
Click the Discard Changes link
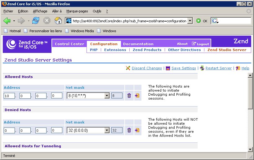coord(147,68)
